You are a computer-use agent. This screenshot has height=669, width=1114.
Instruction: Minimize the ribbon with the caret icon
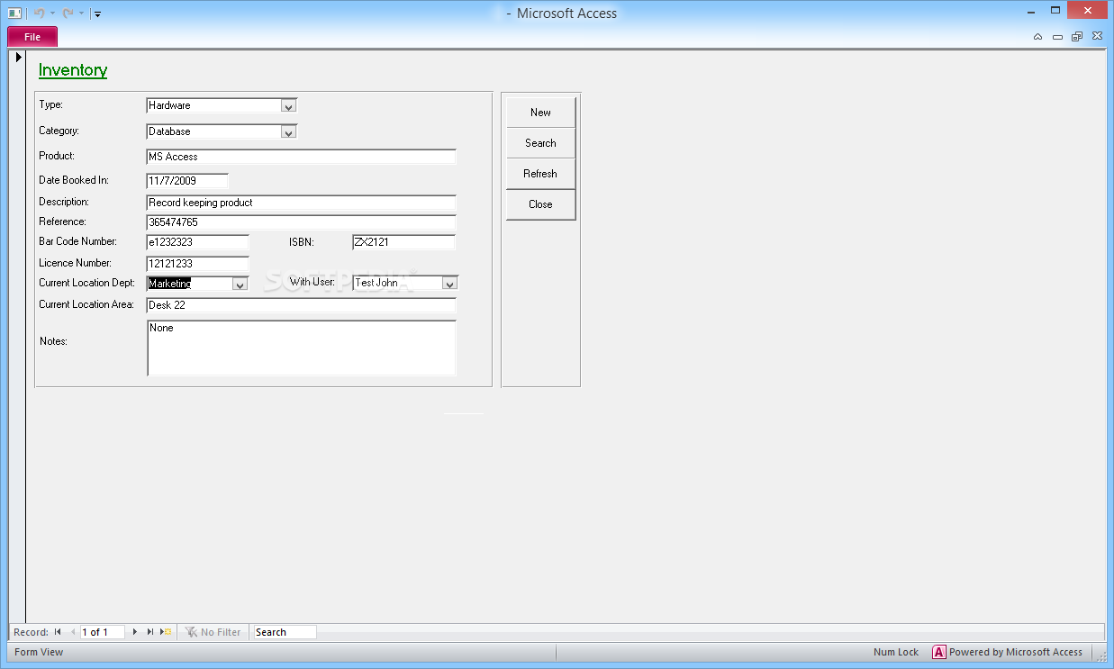(1037, 37)
